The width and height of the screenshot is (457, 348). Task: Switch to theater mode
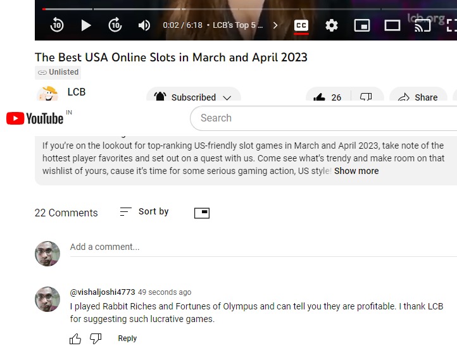[x=392, y=25]
